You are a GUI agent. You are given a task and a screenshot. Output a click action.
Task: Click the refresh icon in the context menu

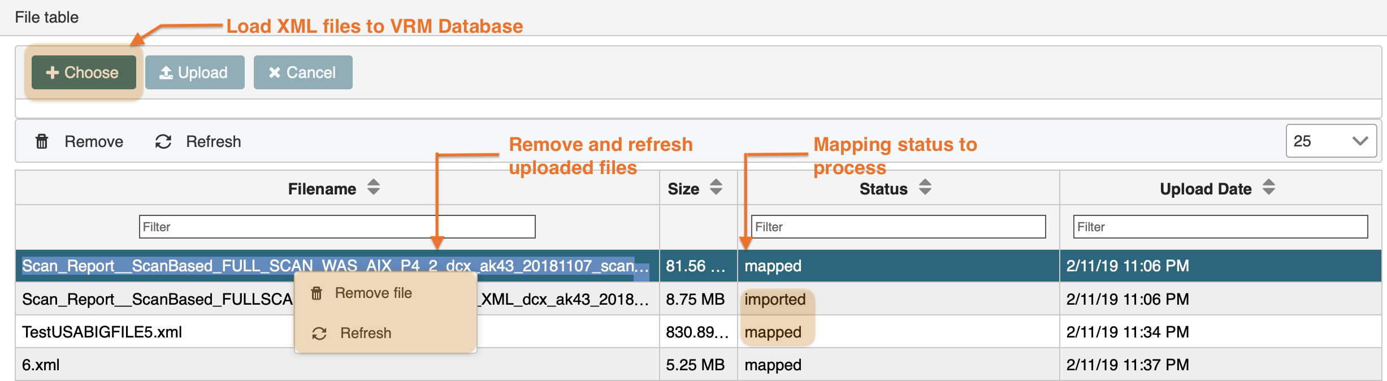[x=319, y=334]
